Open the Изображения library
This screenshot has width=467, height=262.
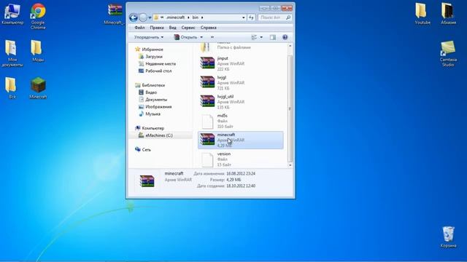pos(158,107)
